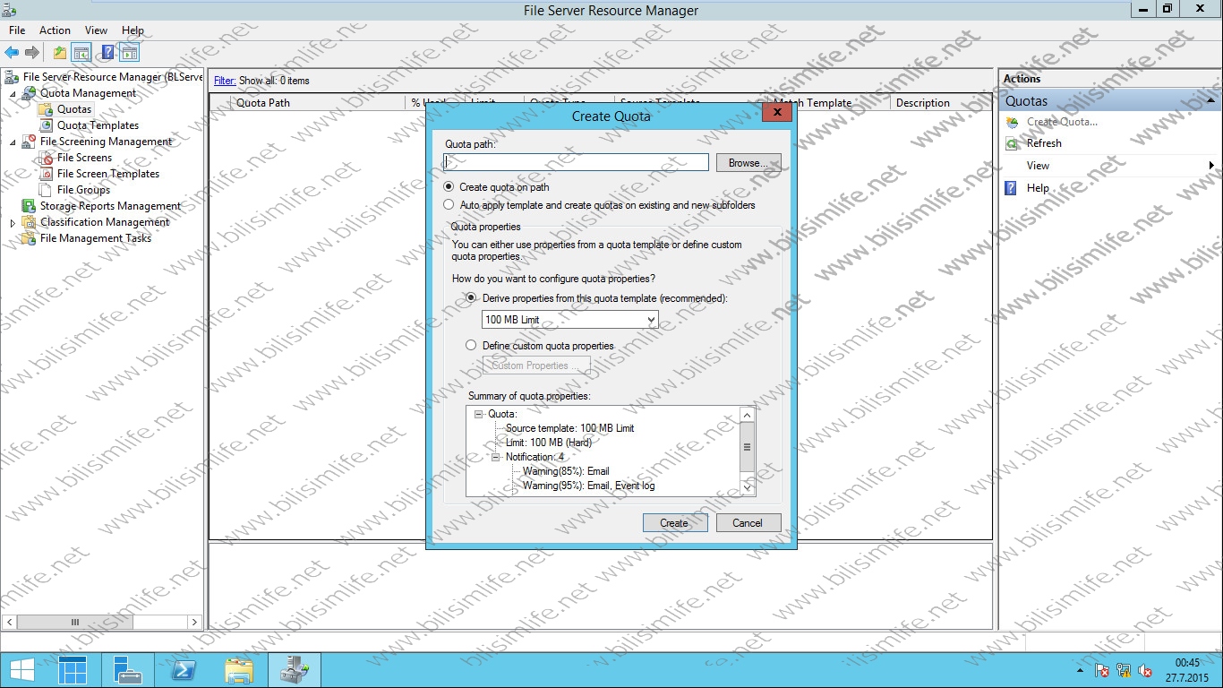Show hidden tray icons arrow
This screenshot has width=1223, height=688.
tap(1080, 670)
